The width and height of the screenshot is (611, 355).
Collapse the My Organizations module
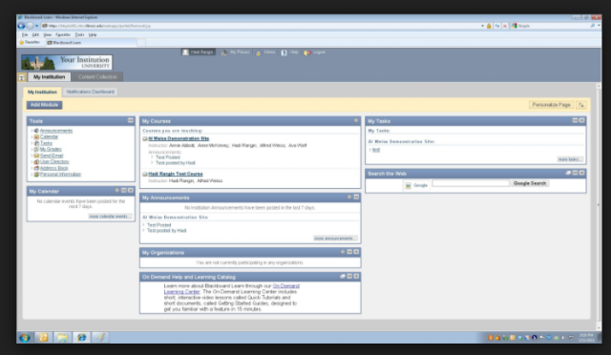click(x=349, y=252)
